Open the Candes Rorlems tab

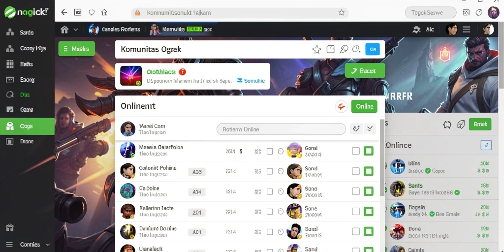(x=114, y=29)
